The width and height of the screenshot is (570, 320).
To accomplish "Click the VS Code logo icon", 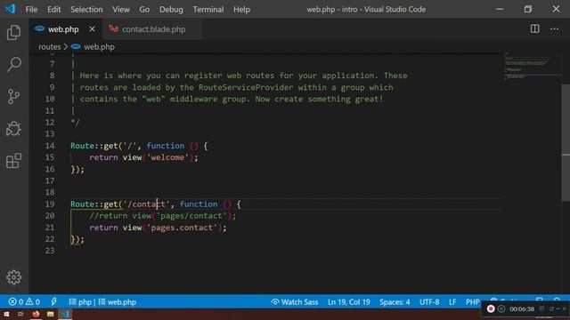I will (10, 9).
